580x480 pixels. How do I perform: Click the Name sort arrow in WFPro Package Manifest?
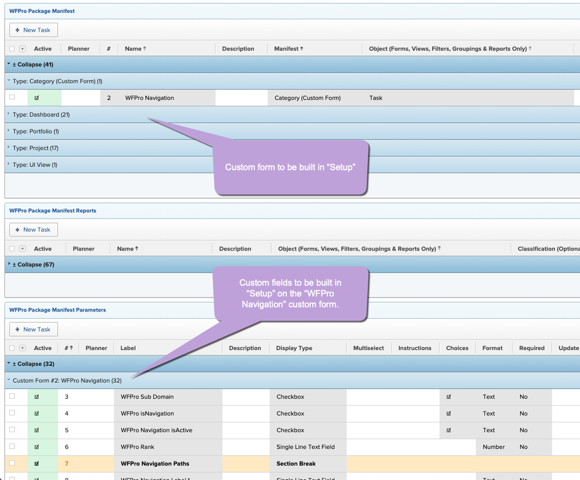145,48
